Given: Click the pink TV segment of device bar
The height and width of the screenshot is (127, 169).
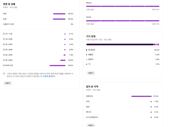Looking at the screenshot, I should 158,44.
